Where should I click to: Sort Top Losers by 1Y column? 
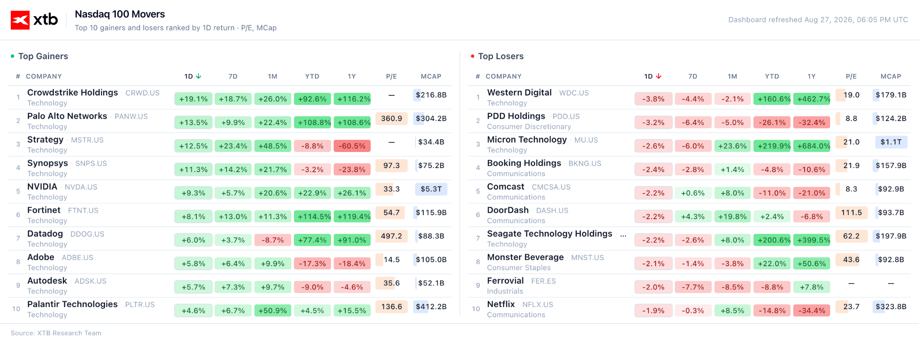click(812, 77)
